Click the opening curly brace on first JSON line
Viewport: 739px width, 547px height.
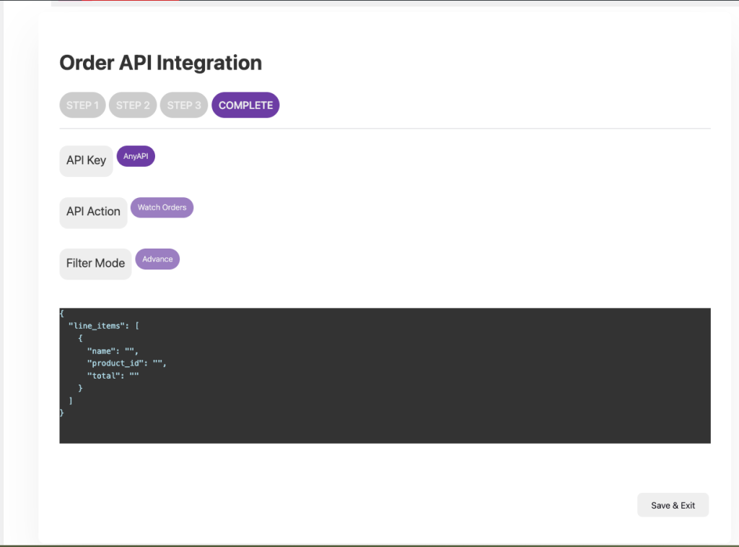pos(62,314)
